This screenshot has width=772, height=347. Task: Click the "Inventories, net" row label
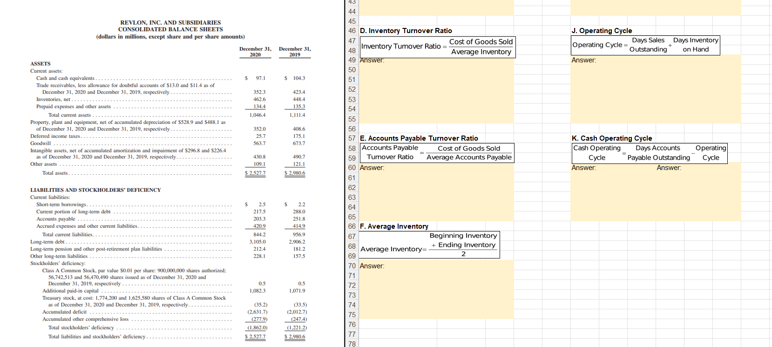(x=54, y=99)
